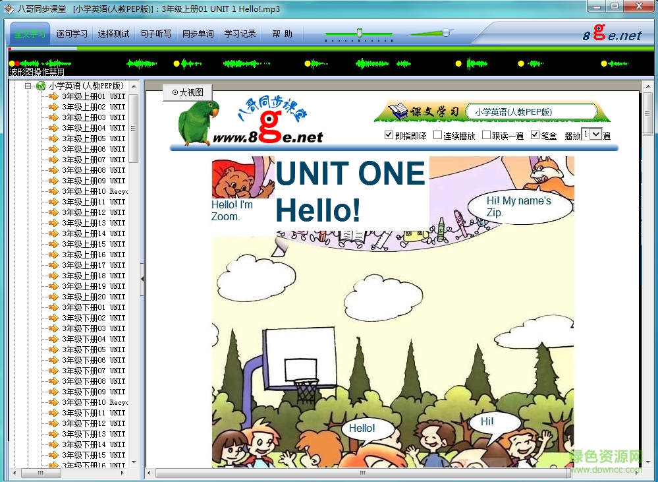Select lesson 3年级上册14 UNIT

coord(94,233)
